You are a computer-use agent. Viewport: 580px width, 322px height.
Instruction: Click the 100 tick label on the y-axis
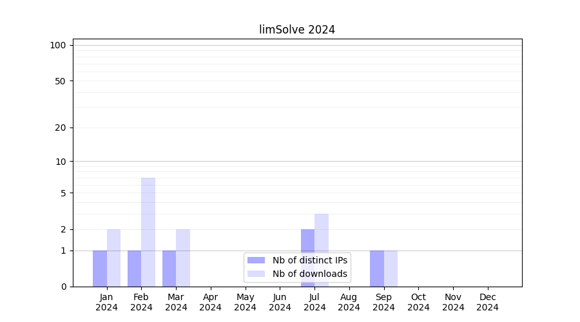pos(58,45)
